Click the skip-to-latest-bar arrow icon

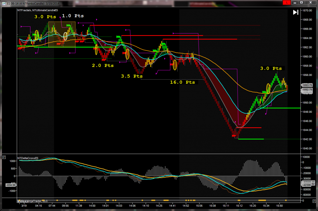(295, 12)
